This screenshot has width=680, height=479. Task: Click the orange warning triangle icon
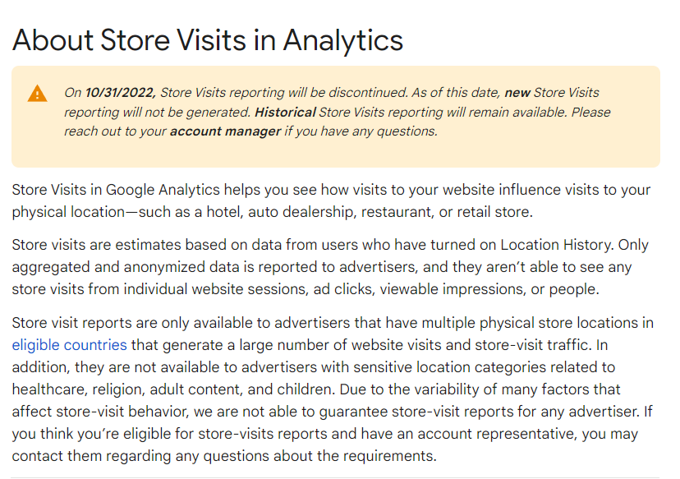tap(38, 93)
